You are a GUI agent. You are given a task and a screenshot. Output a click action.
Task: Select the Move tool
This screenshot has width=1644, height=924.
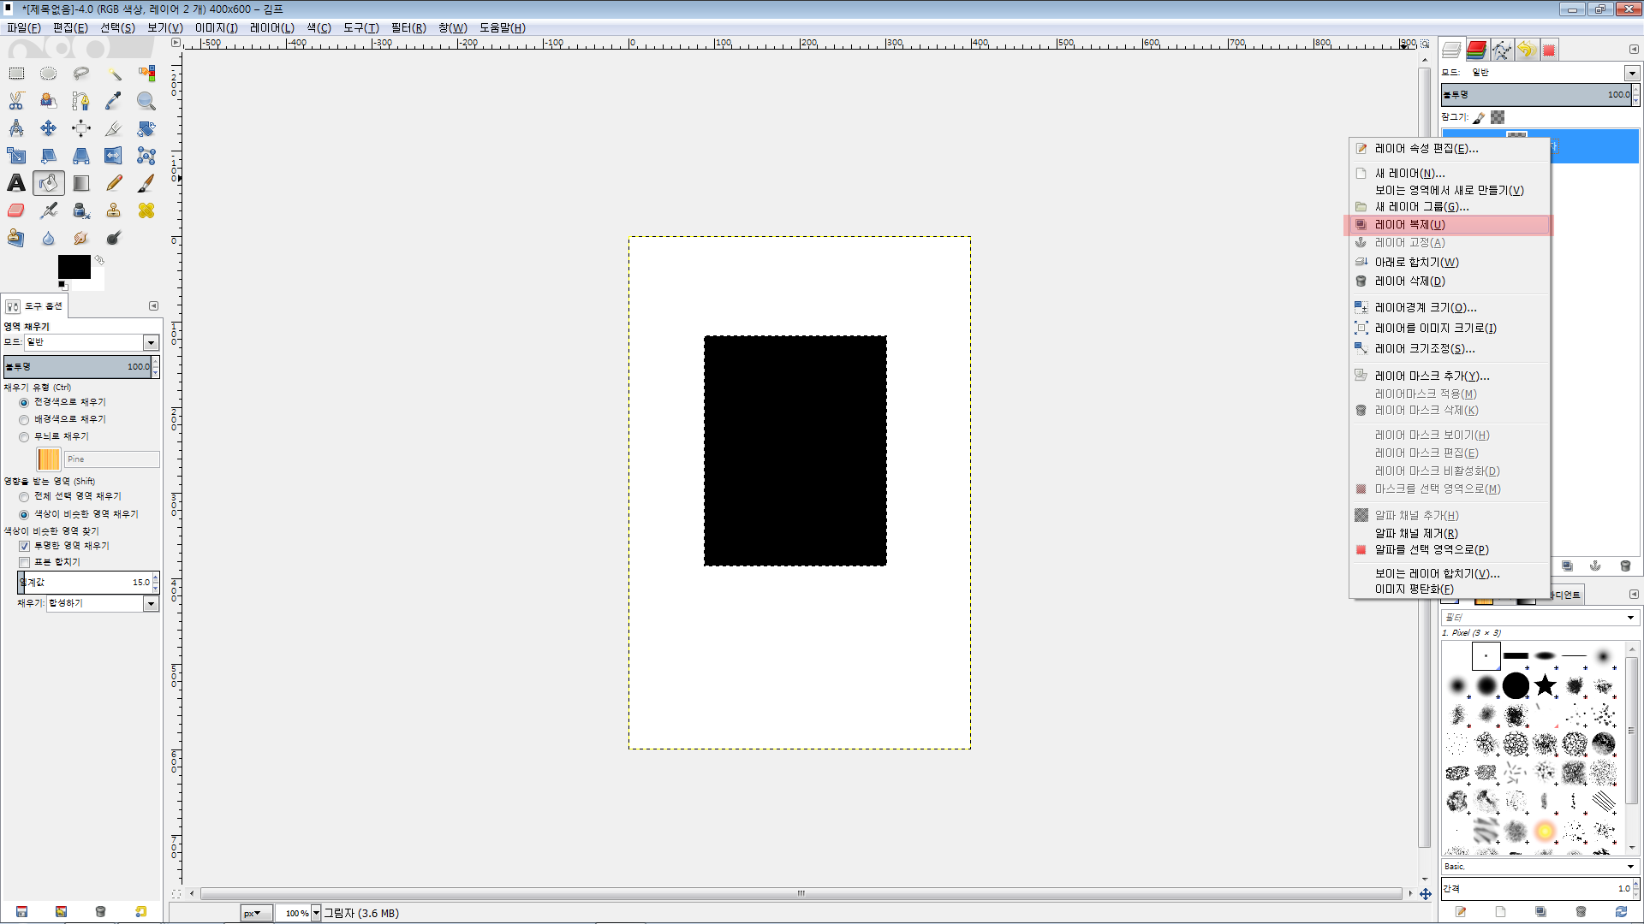pos(49,128)
